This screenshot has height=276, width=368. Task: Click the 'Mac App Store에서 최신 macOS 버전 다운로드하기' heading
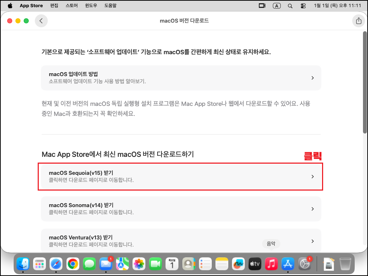[x=118, y=154]
